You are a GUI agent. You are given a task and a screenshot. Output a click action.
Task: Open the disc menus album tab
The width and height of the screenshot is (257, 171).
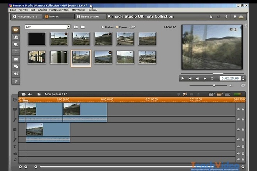[x=16, y=66]
